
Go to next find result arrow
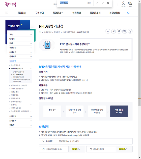pos(103,3)
